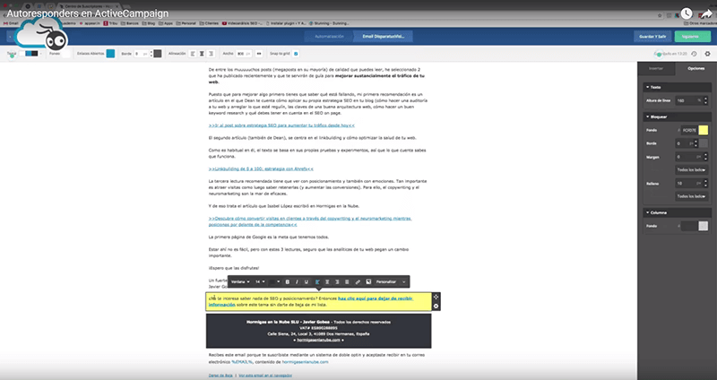The image size is (717, 380).
Task: Click the back arrow in blue header
Action: [10, 36]
